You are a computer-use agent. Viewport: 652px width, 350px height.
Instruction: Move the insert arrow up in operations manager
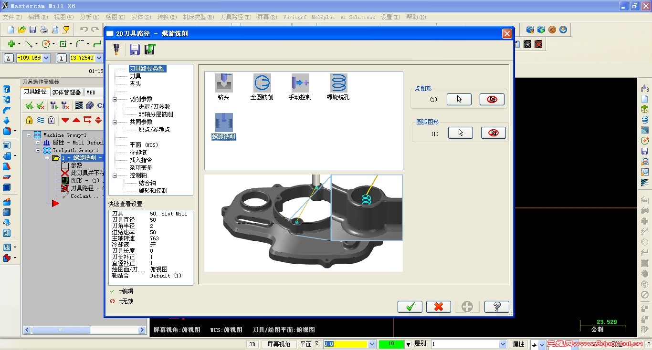pos(76,120)
